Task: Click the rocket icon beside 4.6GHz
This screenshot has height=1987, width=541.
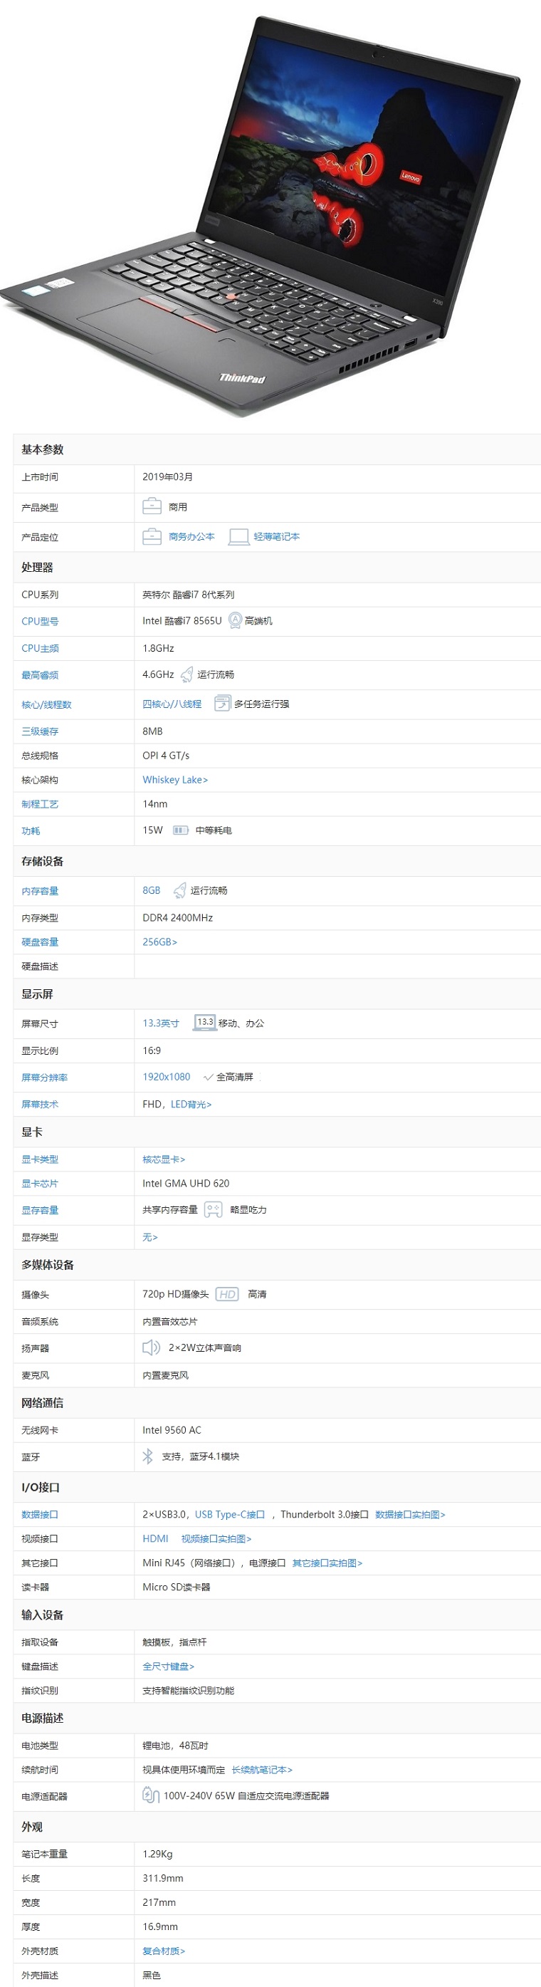Action: pos(187,675)
